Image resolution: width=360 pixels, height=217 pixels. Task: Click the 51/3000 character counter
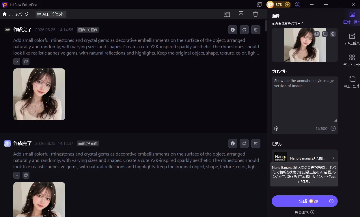(x=321, y=128)
